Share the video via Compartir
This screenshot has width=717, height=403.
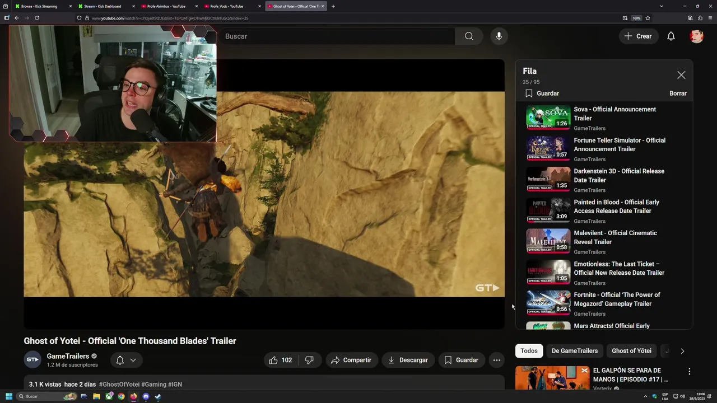(x=351, y=360)
